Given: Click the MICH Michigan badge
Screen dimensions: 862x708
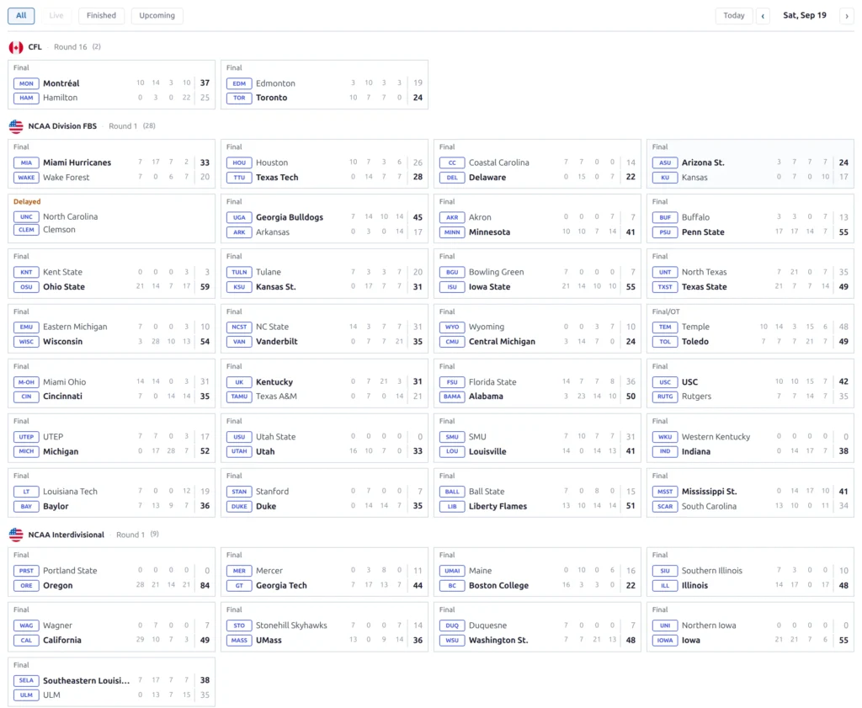Looking at the screenshot, I should (x=26, y=451).
